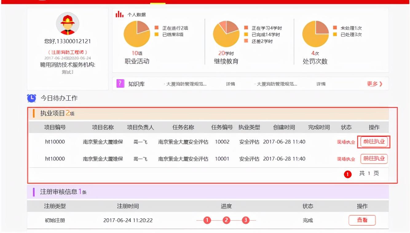Click the 还差2学时 legend swatch
410x233 pixels.
246,41
